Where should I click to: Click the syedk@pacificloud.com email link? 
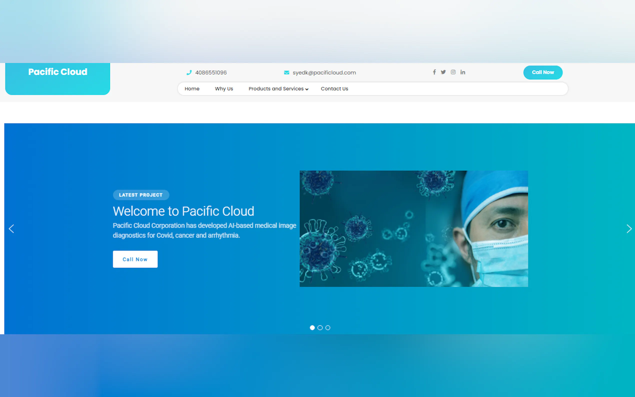[324, 73]
